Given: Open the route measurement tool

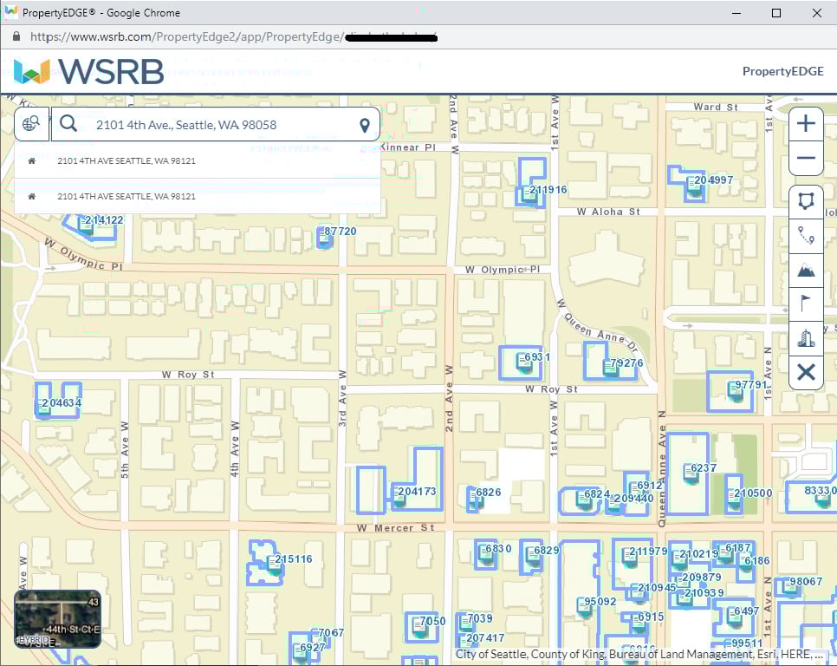Looking at the screenshot, I should (x=806, y=235).
